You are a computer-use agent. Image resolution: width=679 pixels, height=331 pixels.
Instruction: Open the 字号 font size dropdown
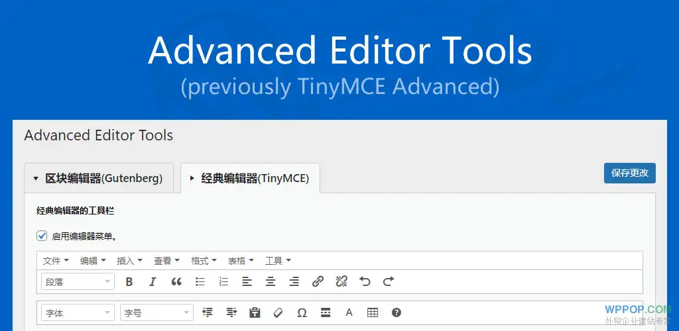156,312
